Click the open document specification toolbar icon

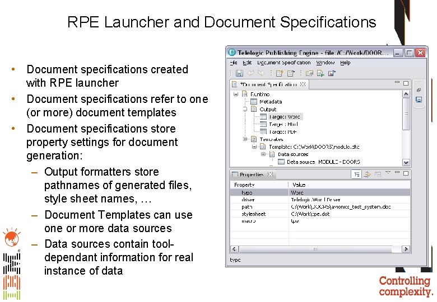291,73
